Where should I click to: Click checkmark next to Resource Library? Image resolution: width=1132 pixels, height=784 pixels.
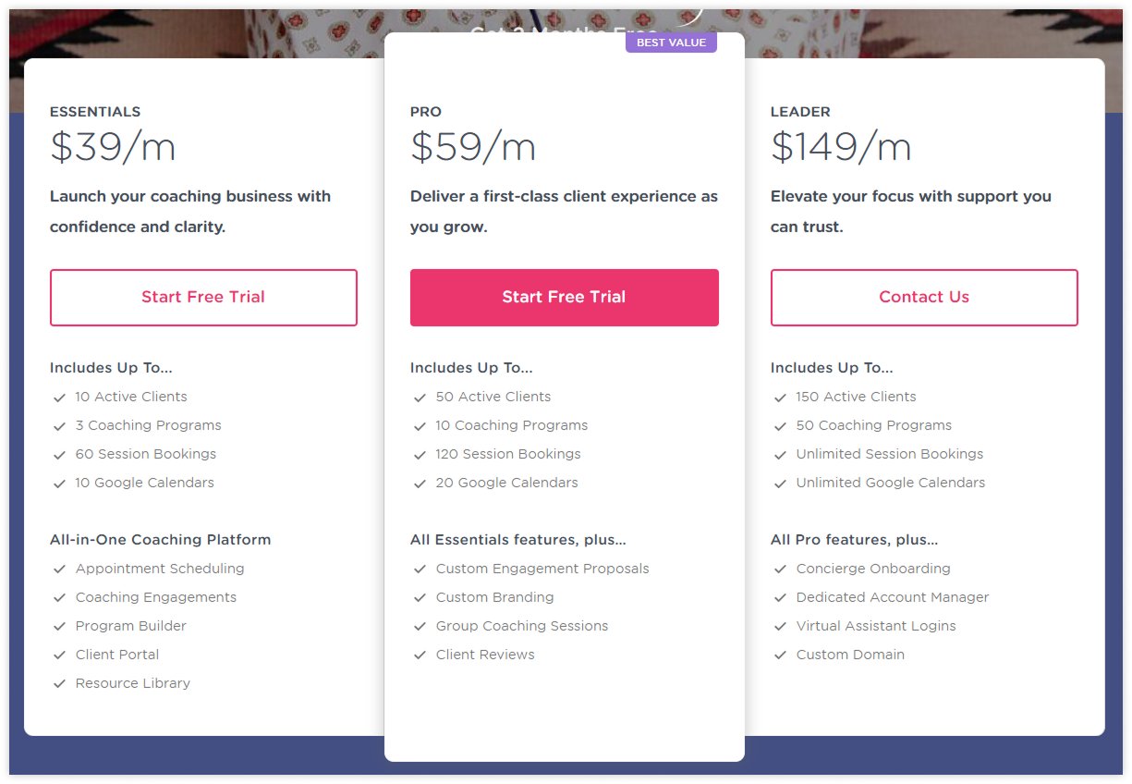click(x=60, y=684)
